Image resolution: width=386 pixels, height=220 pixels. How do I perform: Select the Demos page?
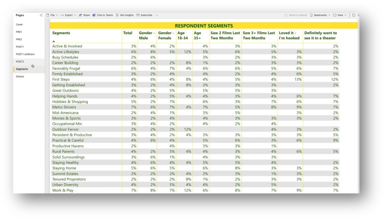click(x=20, y=77)
